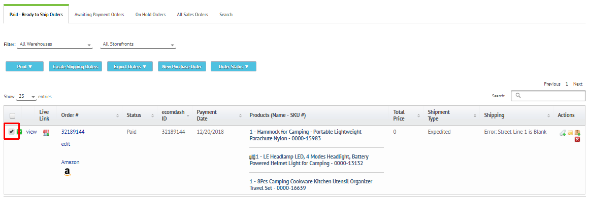This screenshot has height=197, width=589.
Task: Uncheck the checkbox for order 32189144
Action: [x=12, y=132]
